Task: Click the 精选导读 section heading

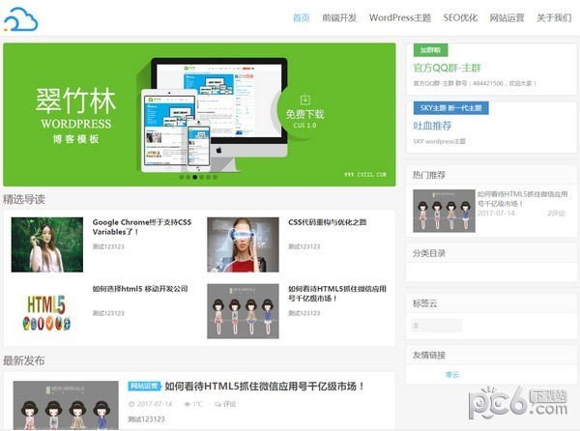Action: 24,200
